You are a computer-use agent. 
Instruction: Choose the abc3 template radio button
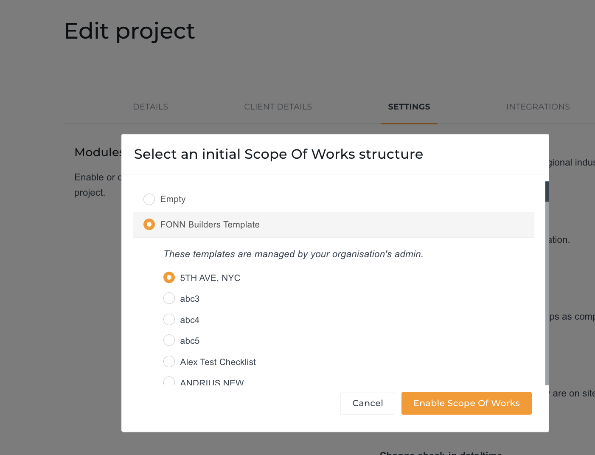pyautogui.click(x=169, y=298)
